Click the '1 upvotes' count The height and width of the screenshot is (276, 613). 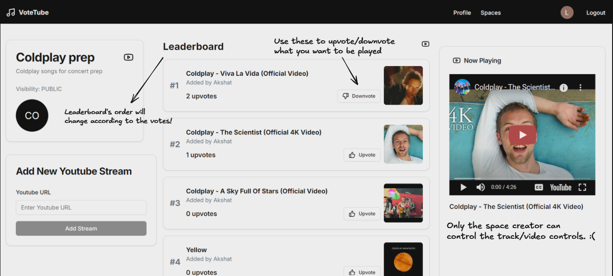201,155
